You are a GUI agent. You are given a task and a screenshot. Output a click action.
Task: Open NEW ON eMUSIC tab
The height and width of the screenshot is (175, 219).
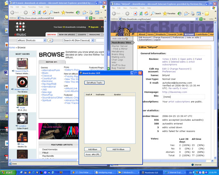pyautogui.click(x=67, y=35)
